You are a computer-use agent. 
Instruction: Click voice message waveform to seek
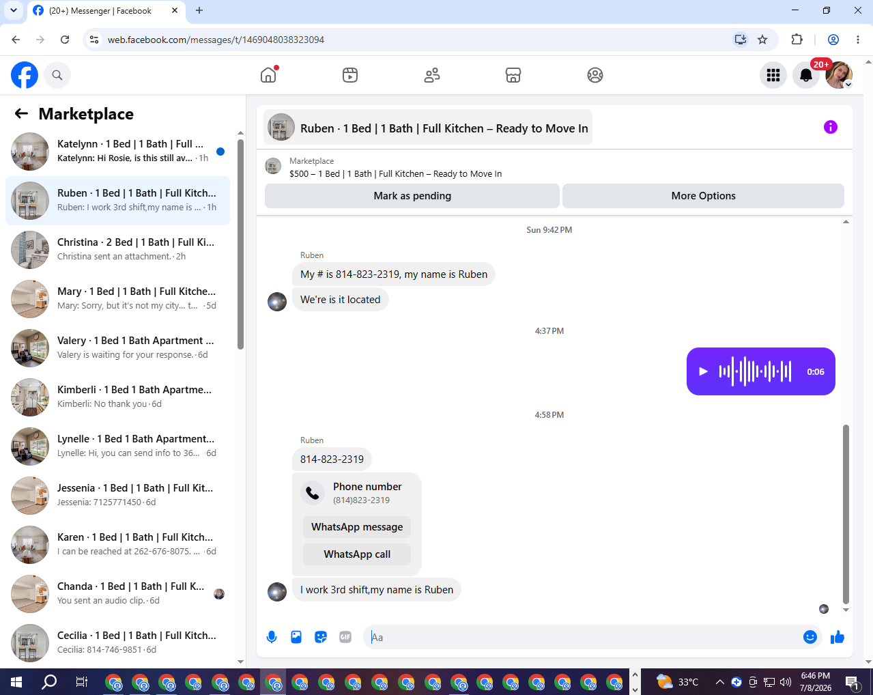pyautogui.click(x=755, y=371)
